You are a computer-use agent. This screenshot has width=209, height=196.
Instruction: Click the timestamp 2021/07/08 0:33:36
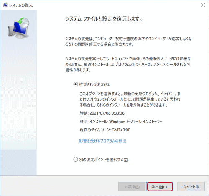coord(102,113)
